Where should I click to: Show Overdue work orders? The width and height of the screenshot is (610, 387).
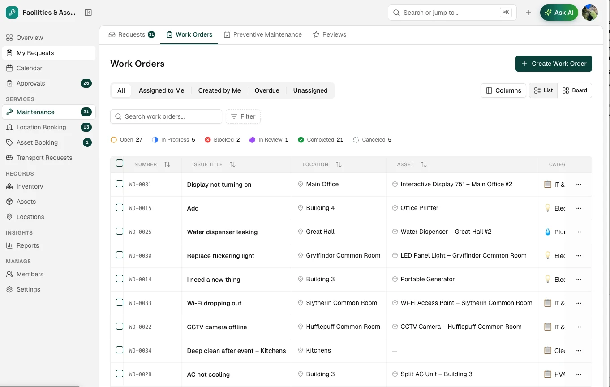click(267, 90)
